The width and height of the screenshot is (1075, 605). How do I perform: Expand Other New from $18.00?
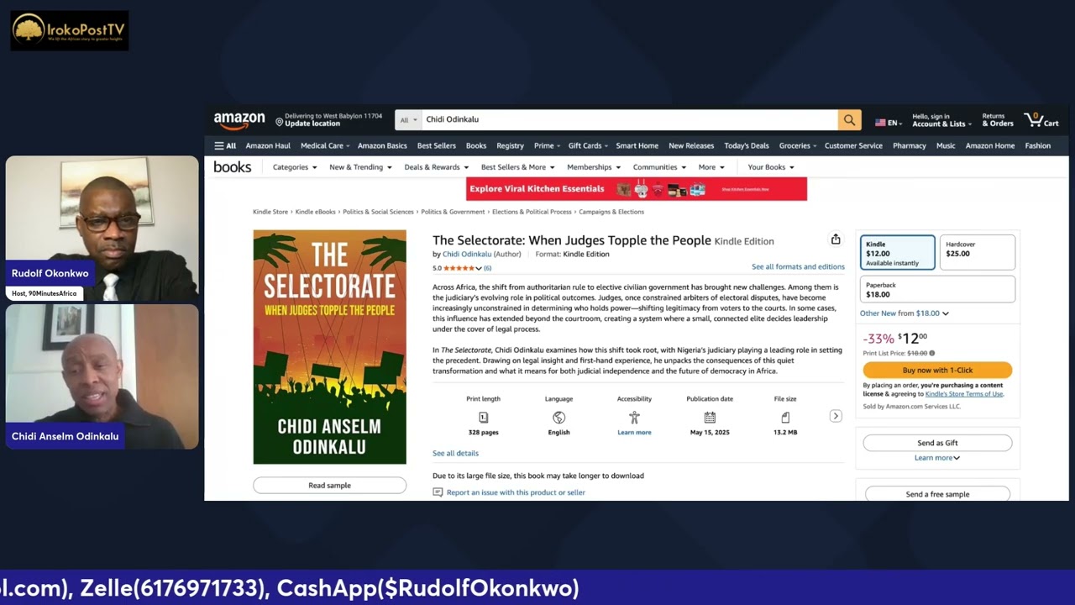[x=905, y=313]
